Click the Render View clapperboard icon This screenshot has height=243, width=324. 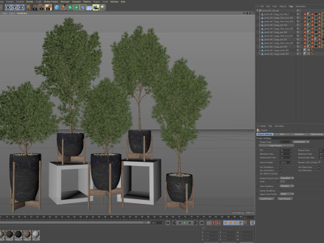(35, 7)
